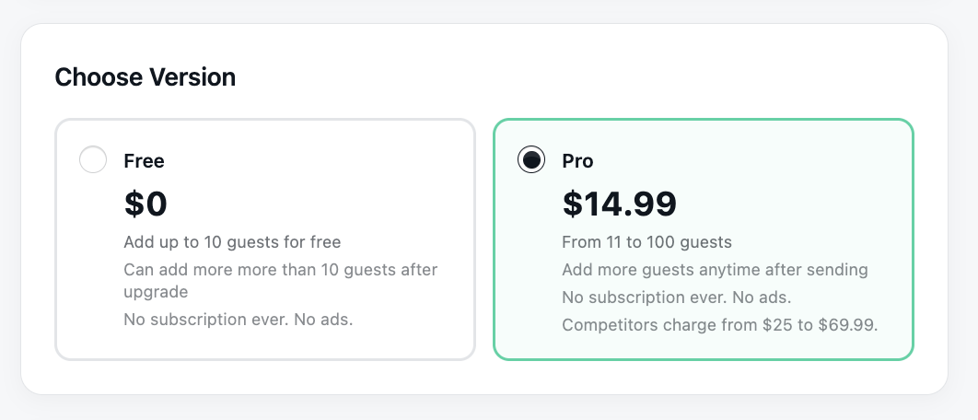Click the "Choose Version" heading
978x420 pixels.
146,77
